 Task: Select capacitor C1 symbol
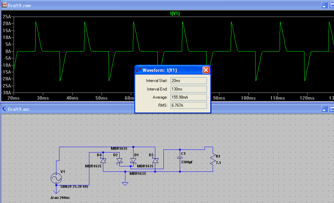(180, 158)
